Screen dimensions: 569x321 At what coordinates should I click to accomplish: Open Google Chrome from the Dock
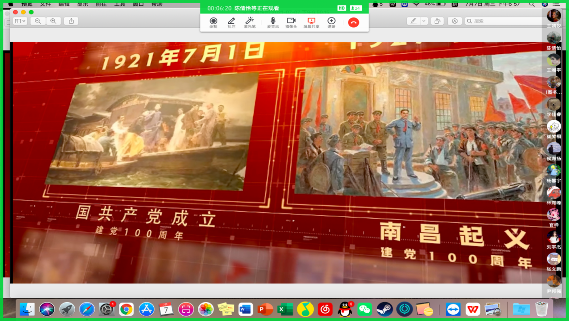click(x=126, y=309)
